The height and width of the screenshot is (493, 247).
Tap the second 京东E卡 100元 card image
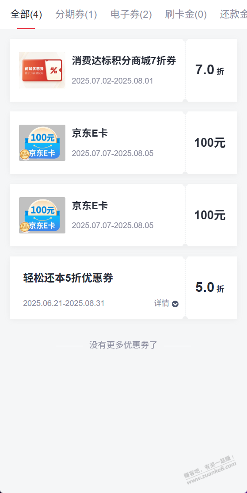[x=42, y=215]
